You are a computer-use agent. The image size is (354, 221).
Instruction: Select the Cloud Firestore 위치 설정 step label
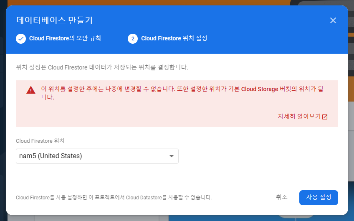(174, 38)
